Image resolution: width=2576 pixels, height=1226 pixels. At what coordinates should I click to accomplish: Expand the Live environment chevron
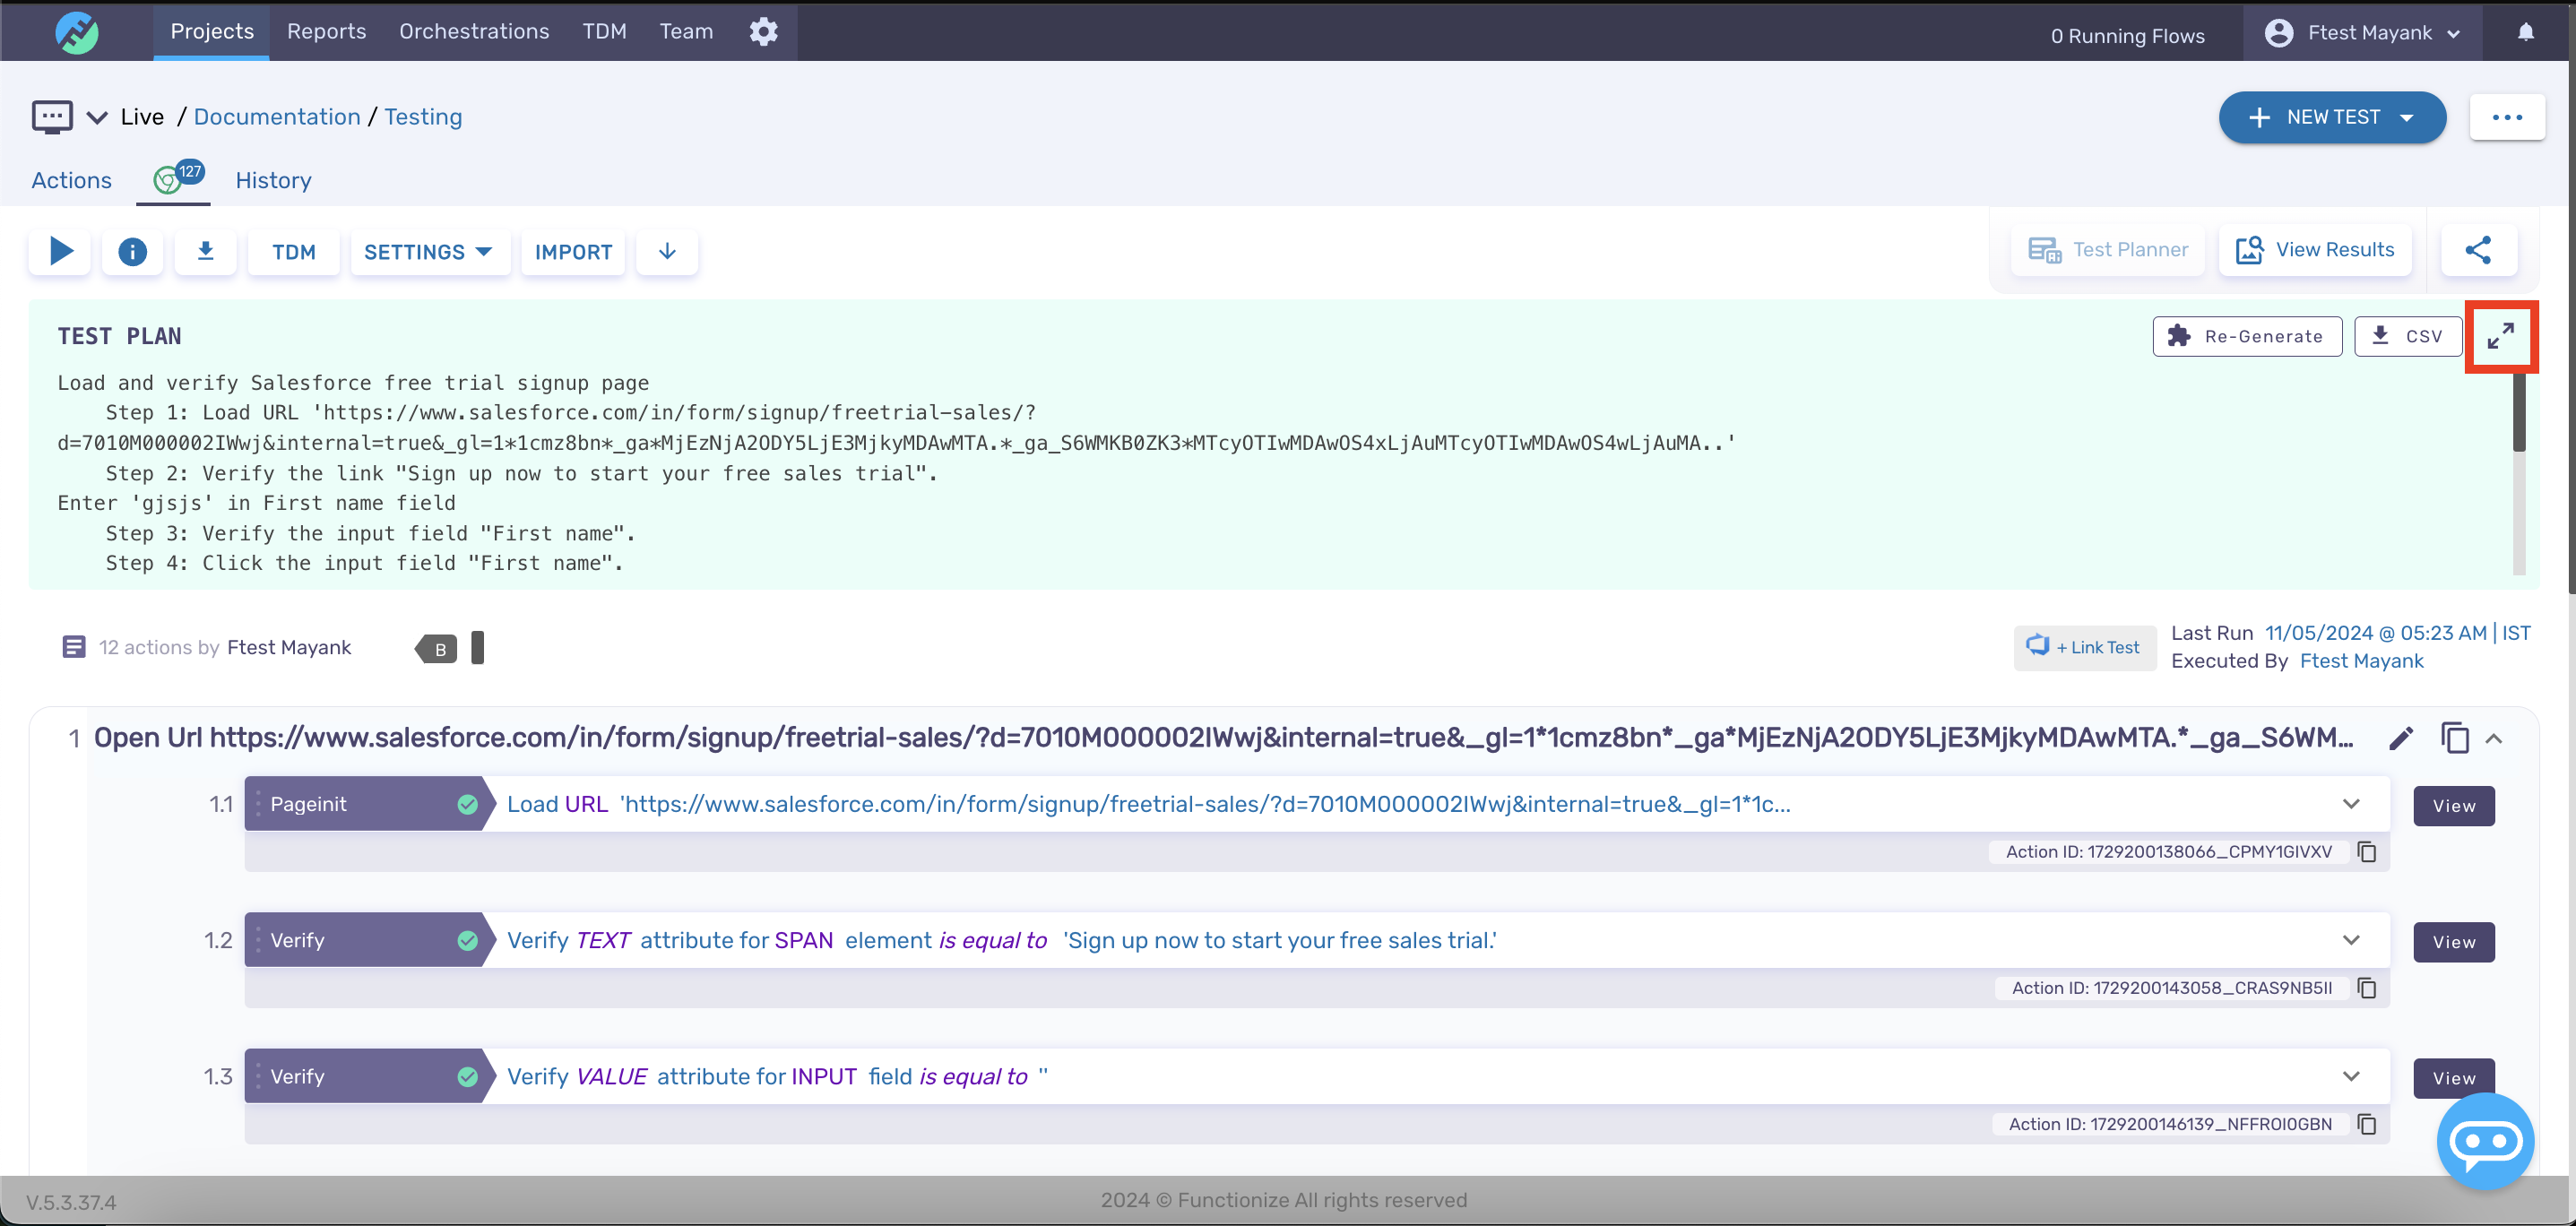97,117
